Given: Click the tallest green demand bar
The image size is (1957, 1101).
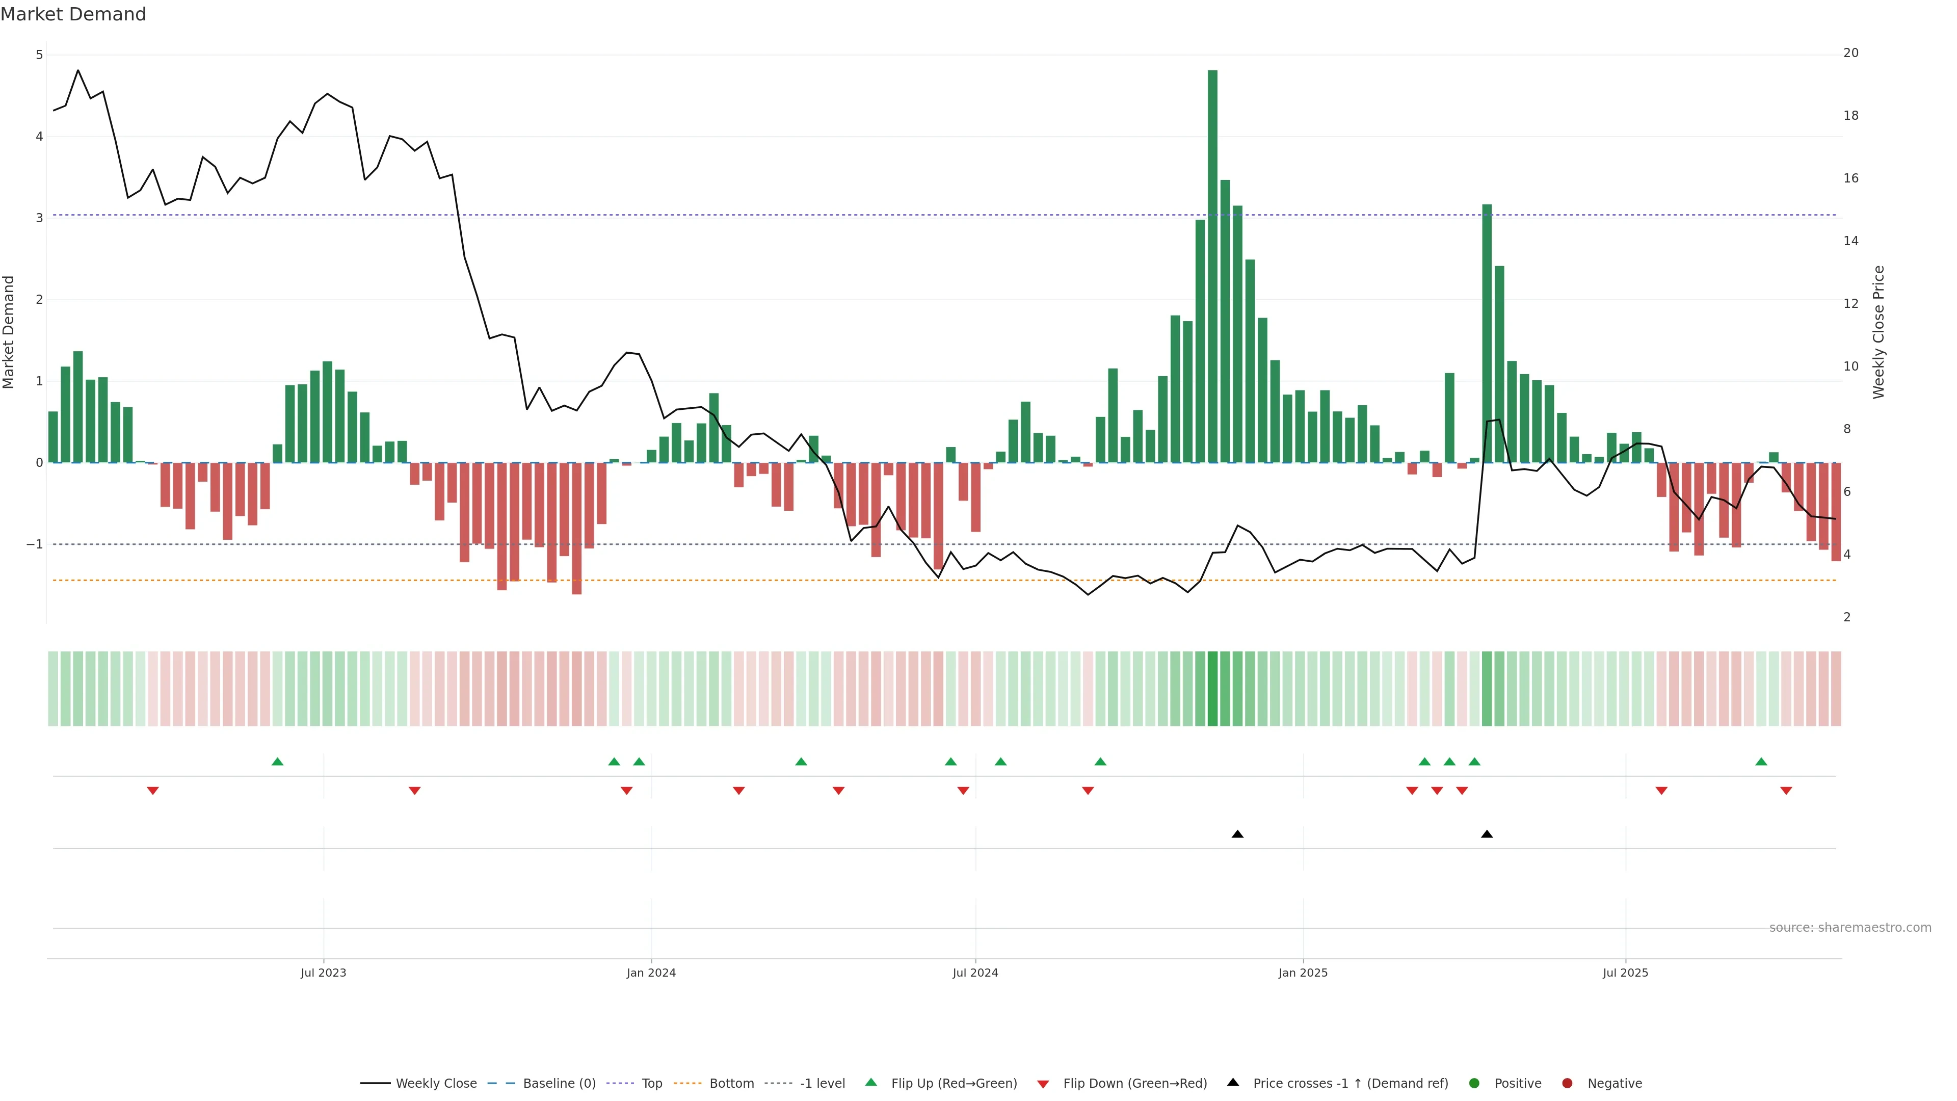Looking at the screenshot, I should (1212, 266).
